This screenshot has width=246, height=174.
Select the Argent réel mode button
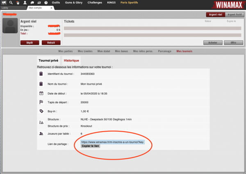216,14
